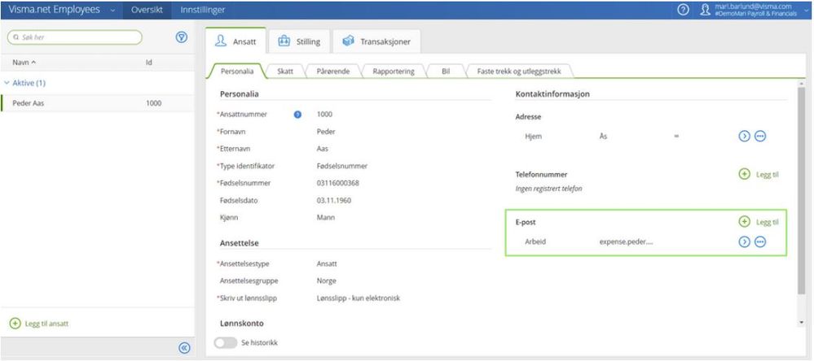Click the briefcase icon on the Stilling tab
This screenshot has width=814, height=361.
pyautogui.click(x=284, y=41)
